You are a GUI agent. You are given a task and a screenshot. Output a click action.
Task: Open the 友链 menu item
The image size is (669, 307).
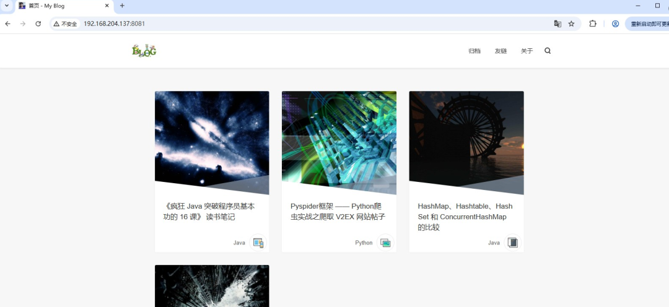(501, 51)
